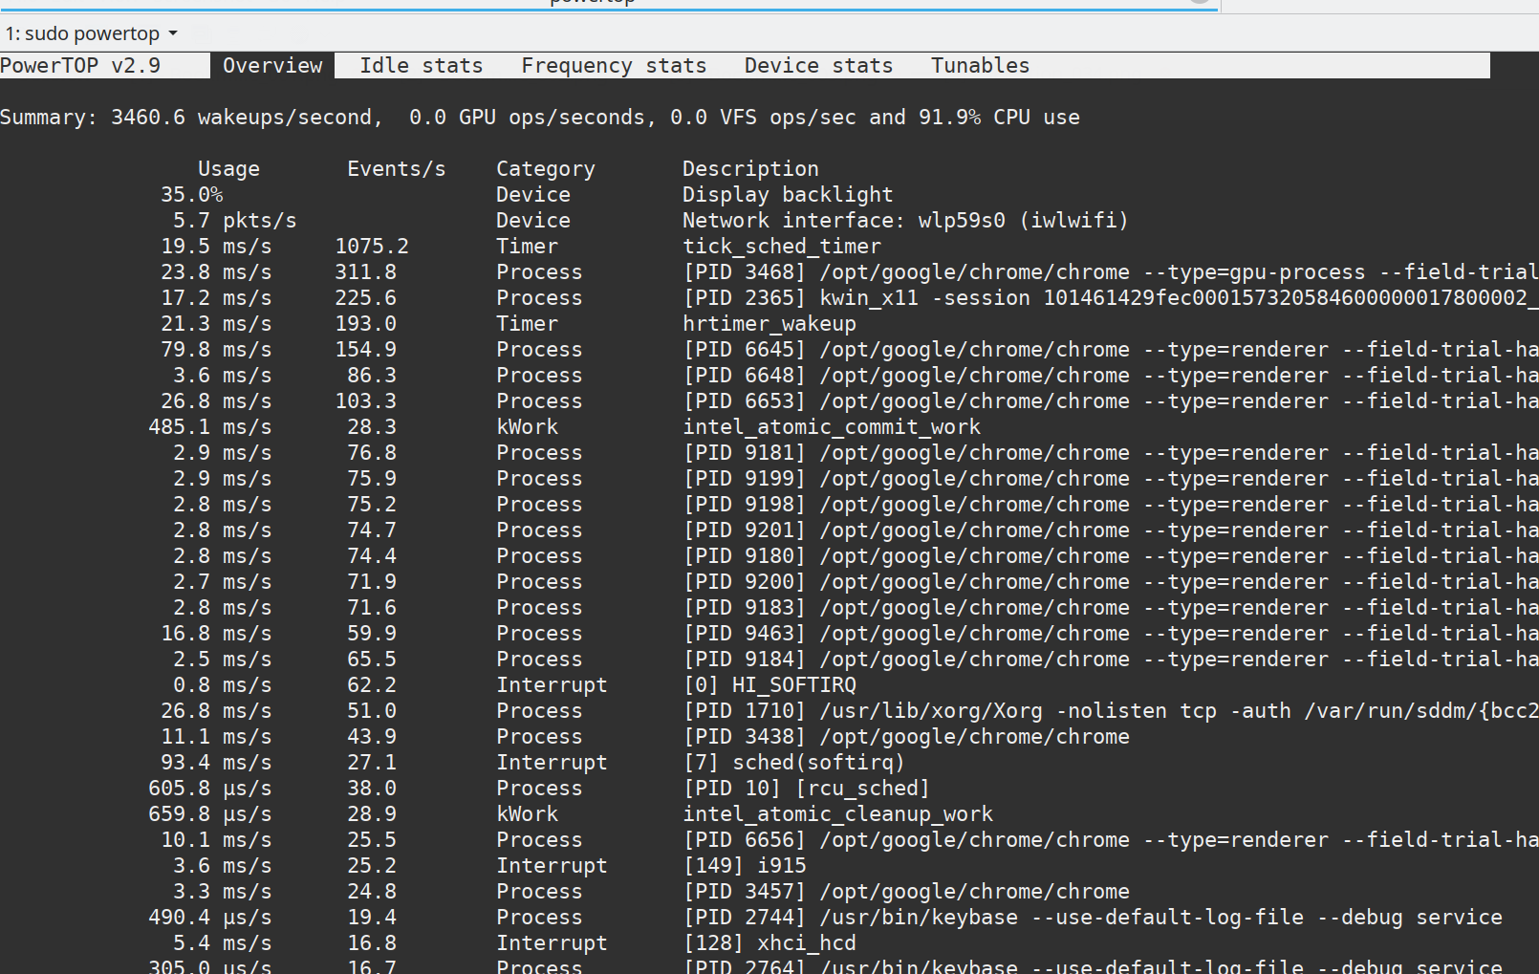Select the PID 9180 chrome renderer row
The image size is (1539, 974).
click(x=769, y=555)
